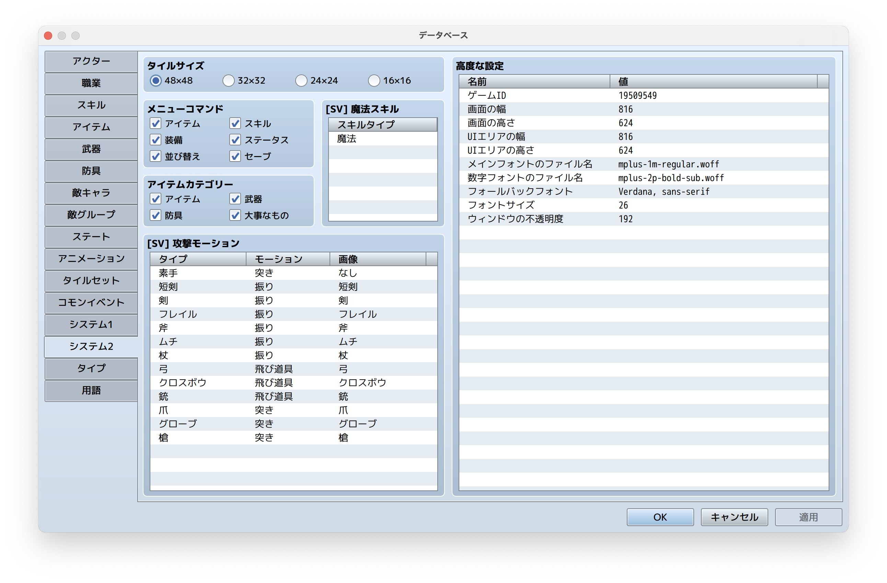The height and width of the screenshot is (583, 887).
Task: Click the キャンセル button
Action: (734, 517)
